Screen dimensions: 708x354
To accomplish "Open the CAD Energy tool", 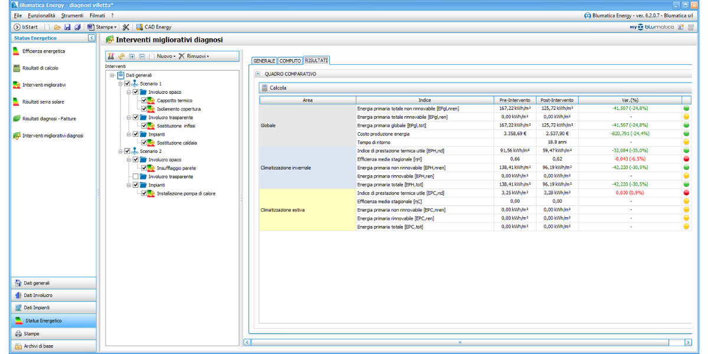I will click(x=153, y=27).
